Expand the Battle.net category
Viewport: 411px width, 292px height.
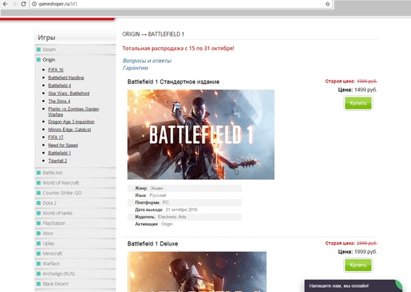coord(53,173)
